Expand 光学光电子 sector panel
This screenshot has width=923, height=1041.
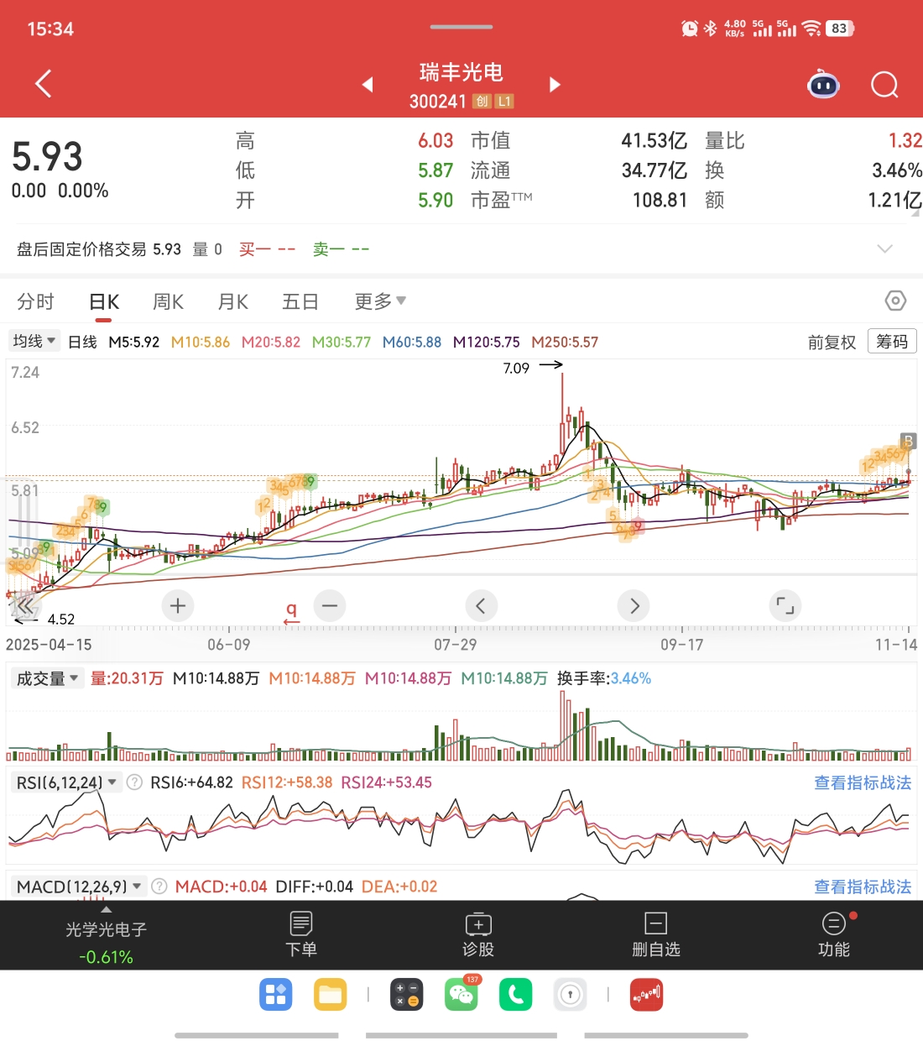106,934
